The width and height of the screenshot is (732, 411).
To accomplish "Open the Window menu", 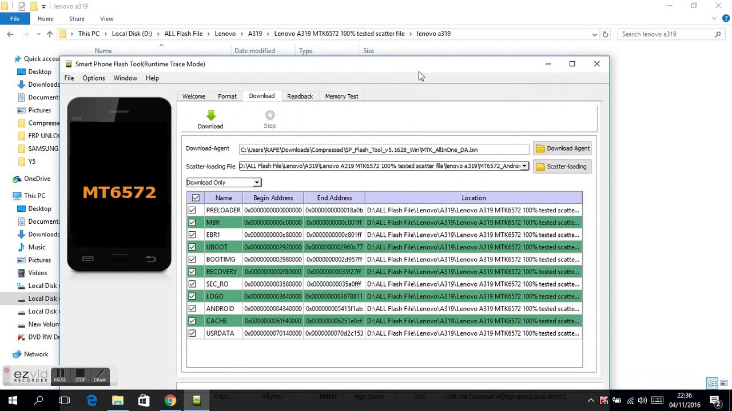I will (x=125, y=78).
